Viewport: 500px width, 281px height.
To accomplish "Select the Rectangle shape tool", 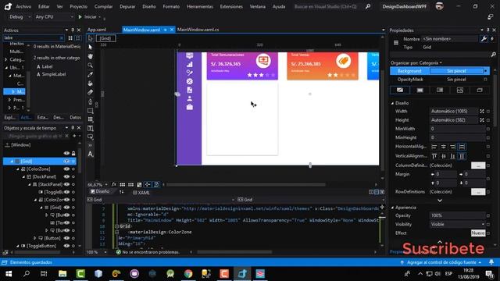I will (91, 111).
